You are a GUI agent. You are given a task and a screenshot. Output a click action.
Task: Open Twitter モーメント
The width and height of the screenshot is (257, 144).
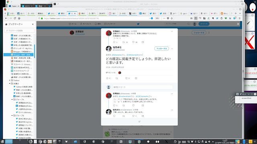click(86, 24)
